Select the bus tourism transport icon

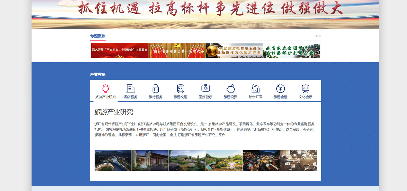181,89
